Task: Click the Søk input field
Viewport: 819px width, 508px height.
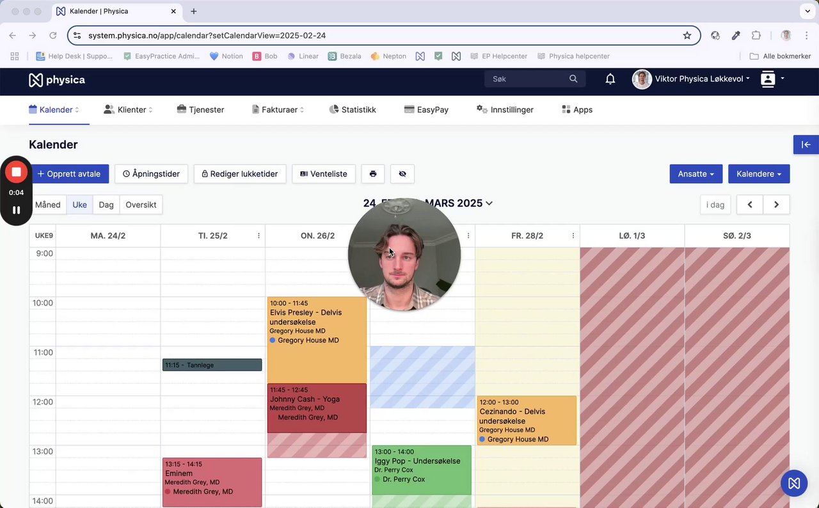Action: click(x=526, y=79)
